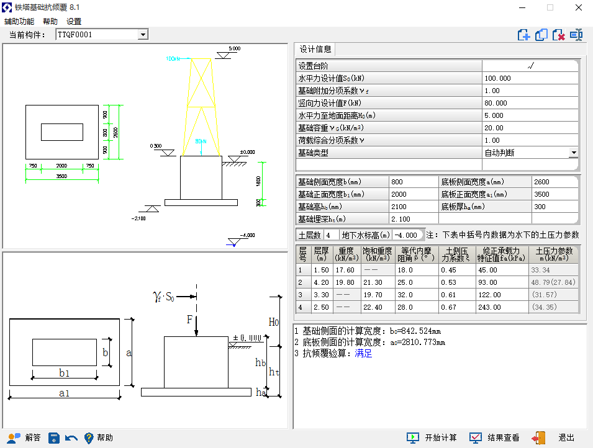
Task: Click the 竖向力设计值 field showing 80.000
Action: tap(530, 103)
